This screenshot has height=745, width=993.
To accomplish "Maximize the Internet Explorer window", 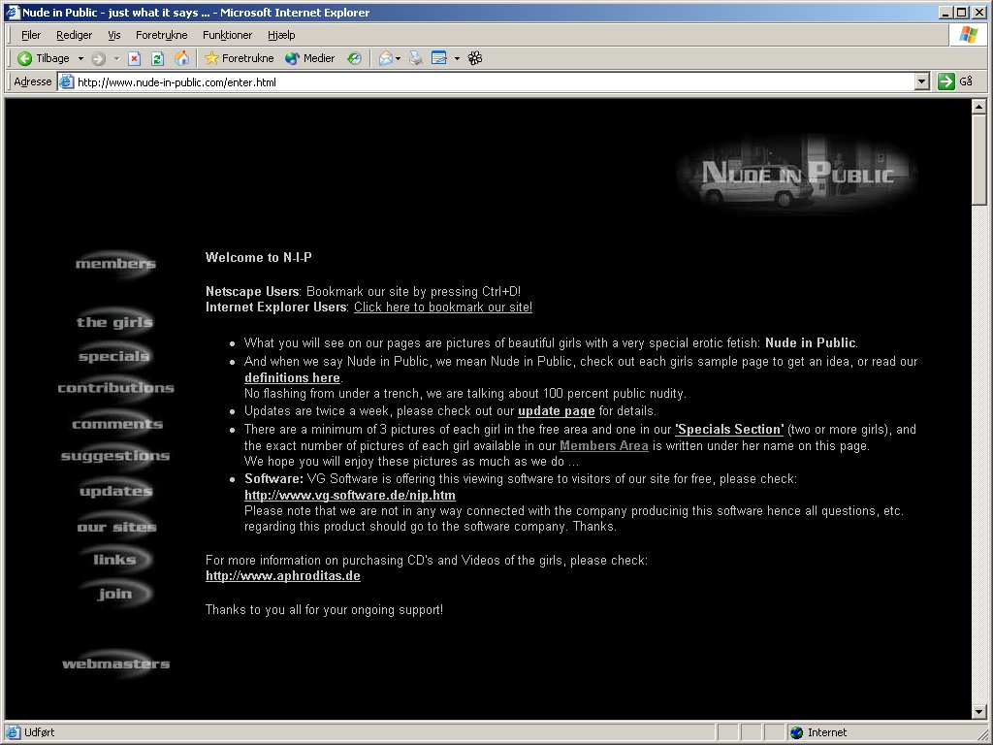I will tap(961, 12).
